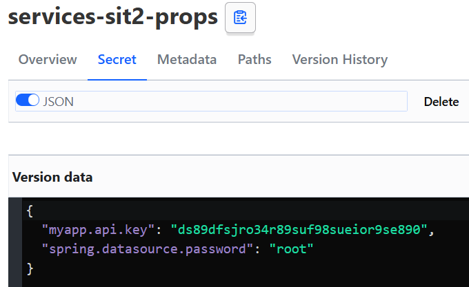Click the closing curly brace line
Image resolution: width=469 pixels, height=287 pixels.
point(30,267)
